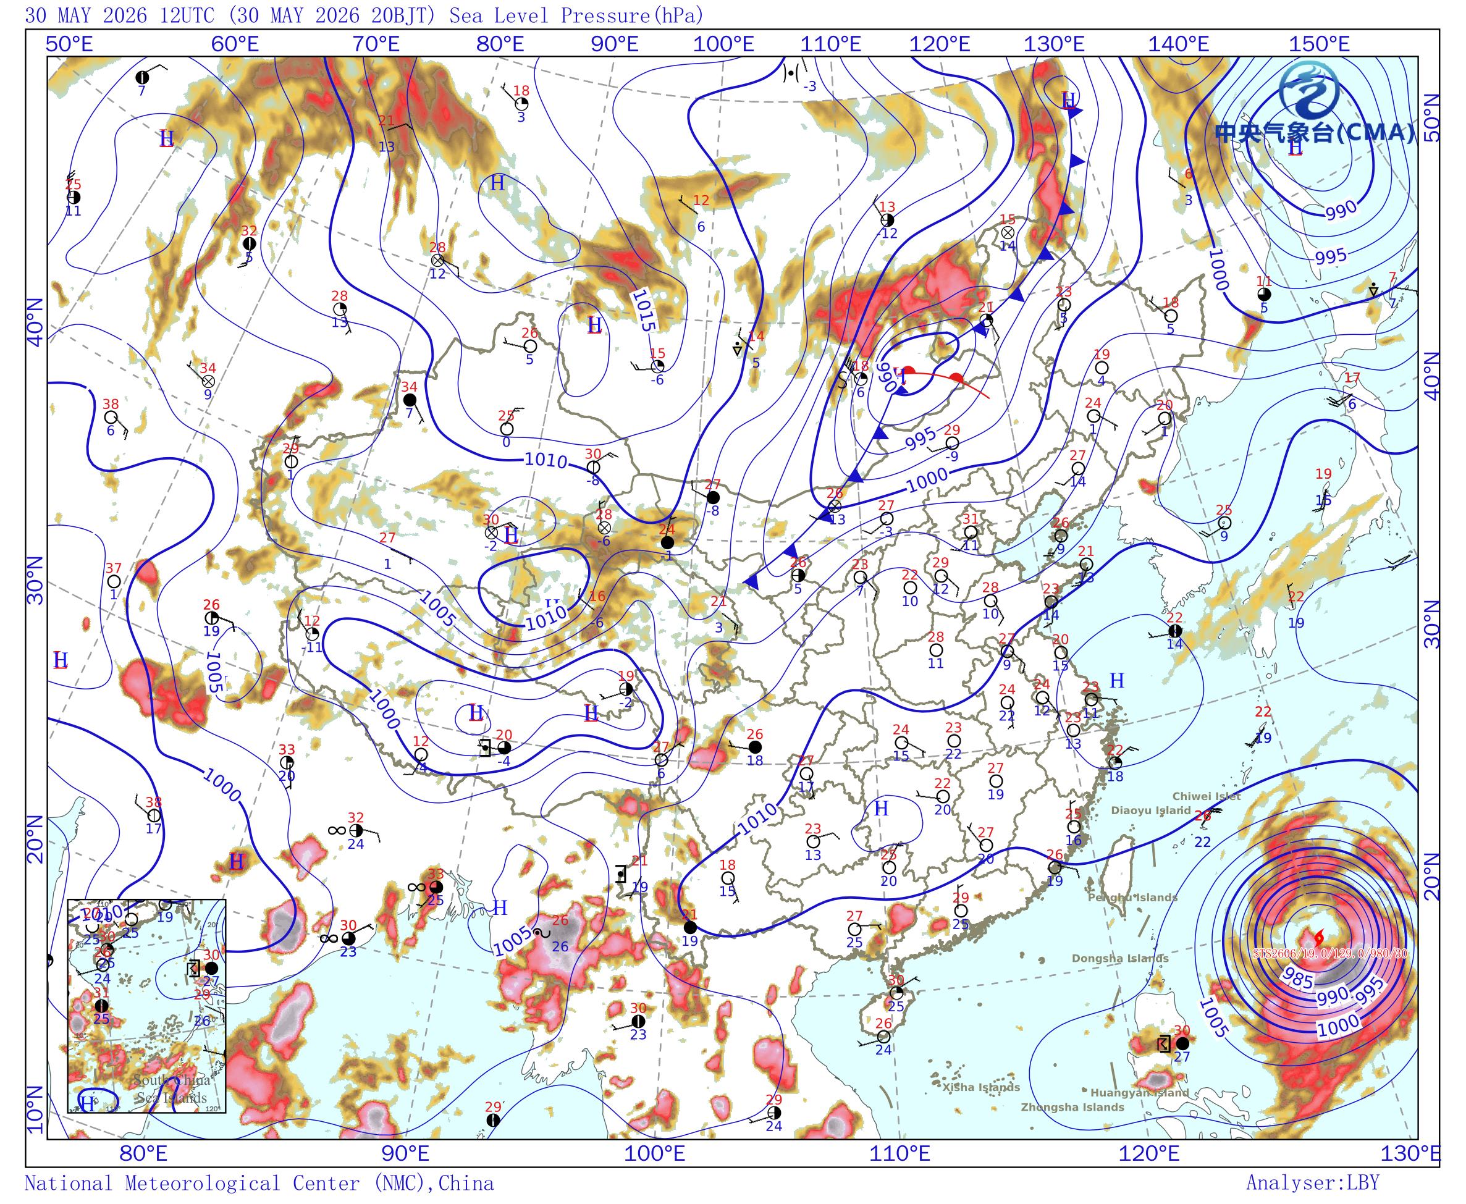
Task: Click the crossed station circle labeled 28/12
Action: click(x=437, y=260)
